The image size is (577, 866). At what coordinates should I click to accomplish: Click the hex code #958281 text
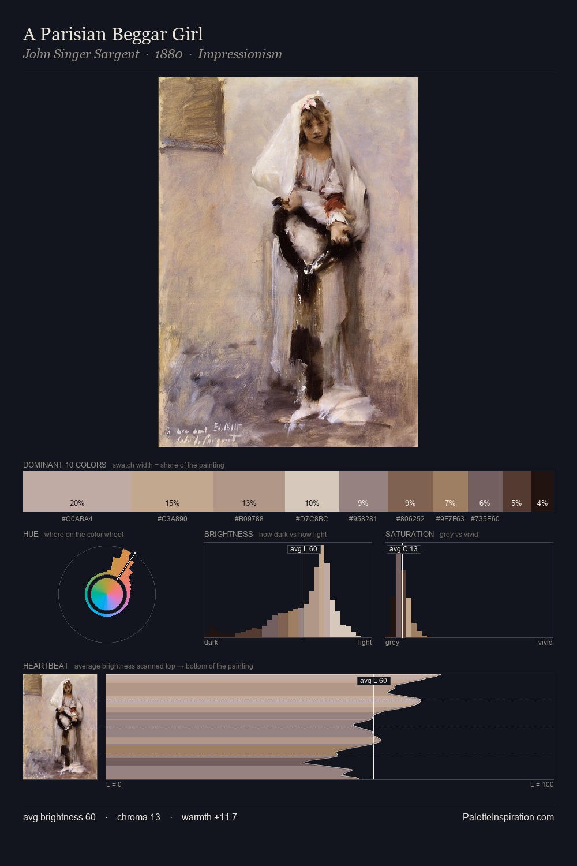tap(364, 518)
